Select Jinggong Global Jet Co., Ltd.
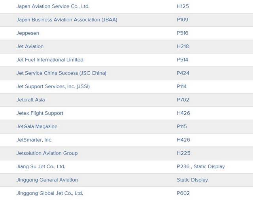Viewport: 253px width, 200px height. 50,193
